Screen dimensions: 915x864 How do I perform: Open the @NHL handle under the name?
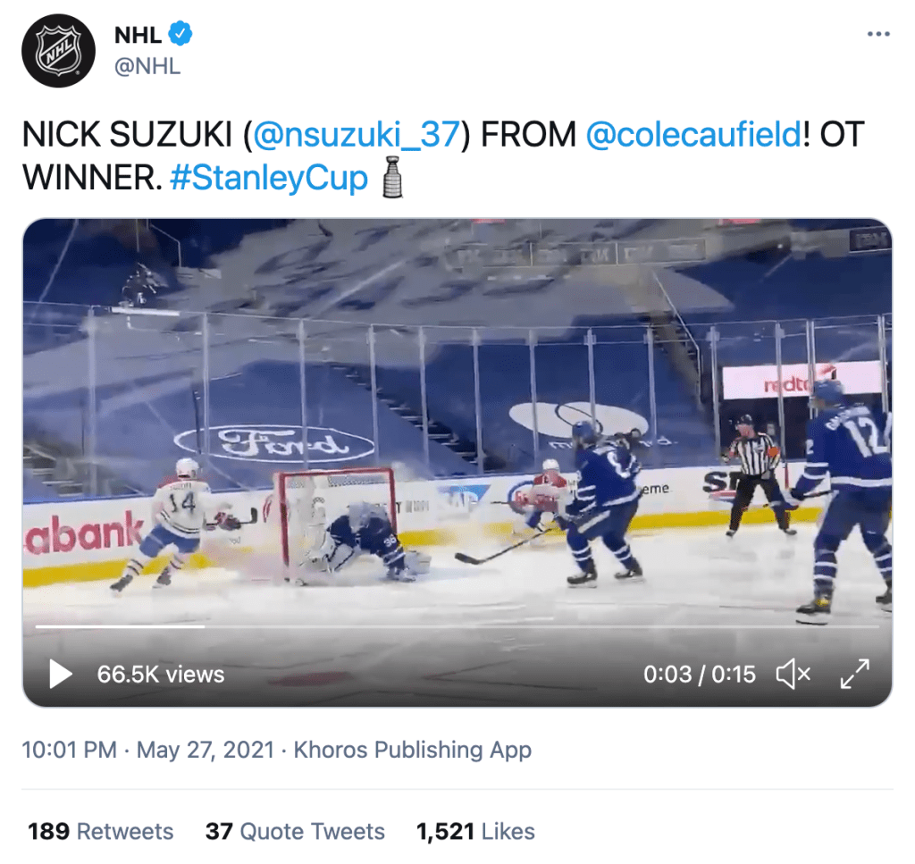[147, 66]
